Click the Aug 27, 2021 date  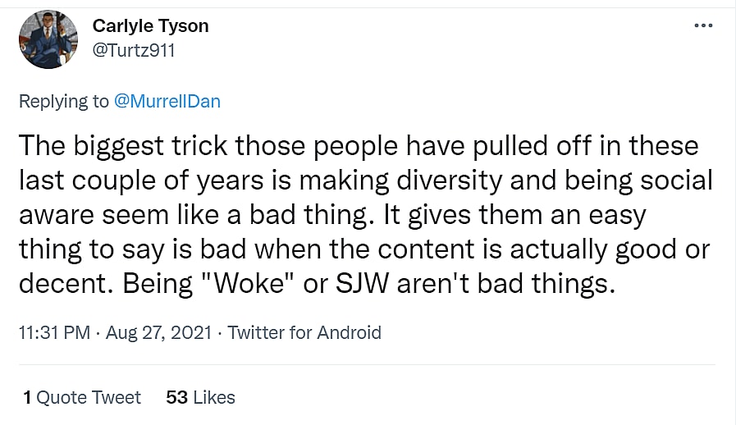[x=158, y=332]
